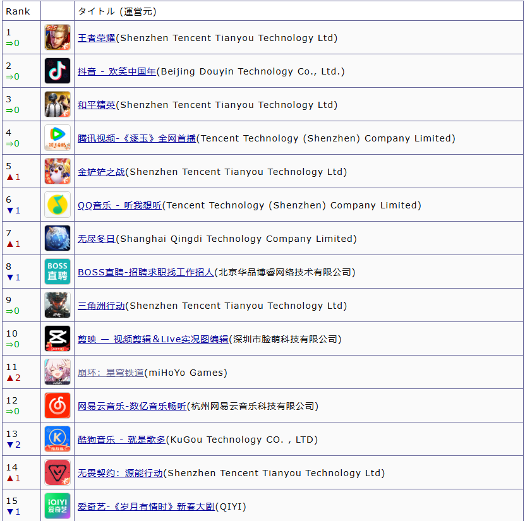Click the miHoYo Games publisher text
This screenshot has height=521, width=525.
click(x=186, y=373)
